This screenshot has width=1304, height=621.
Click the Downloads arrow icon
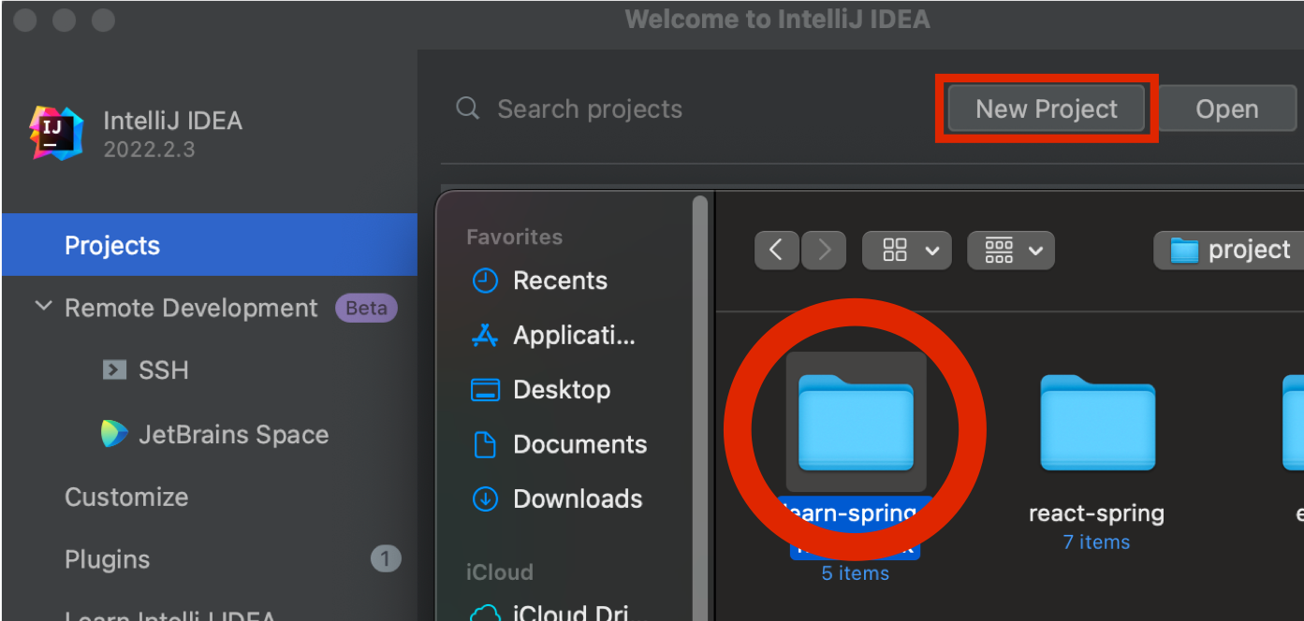(485, 498)
